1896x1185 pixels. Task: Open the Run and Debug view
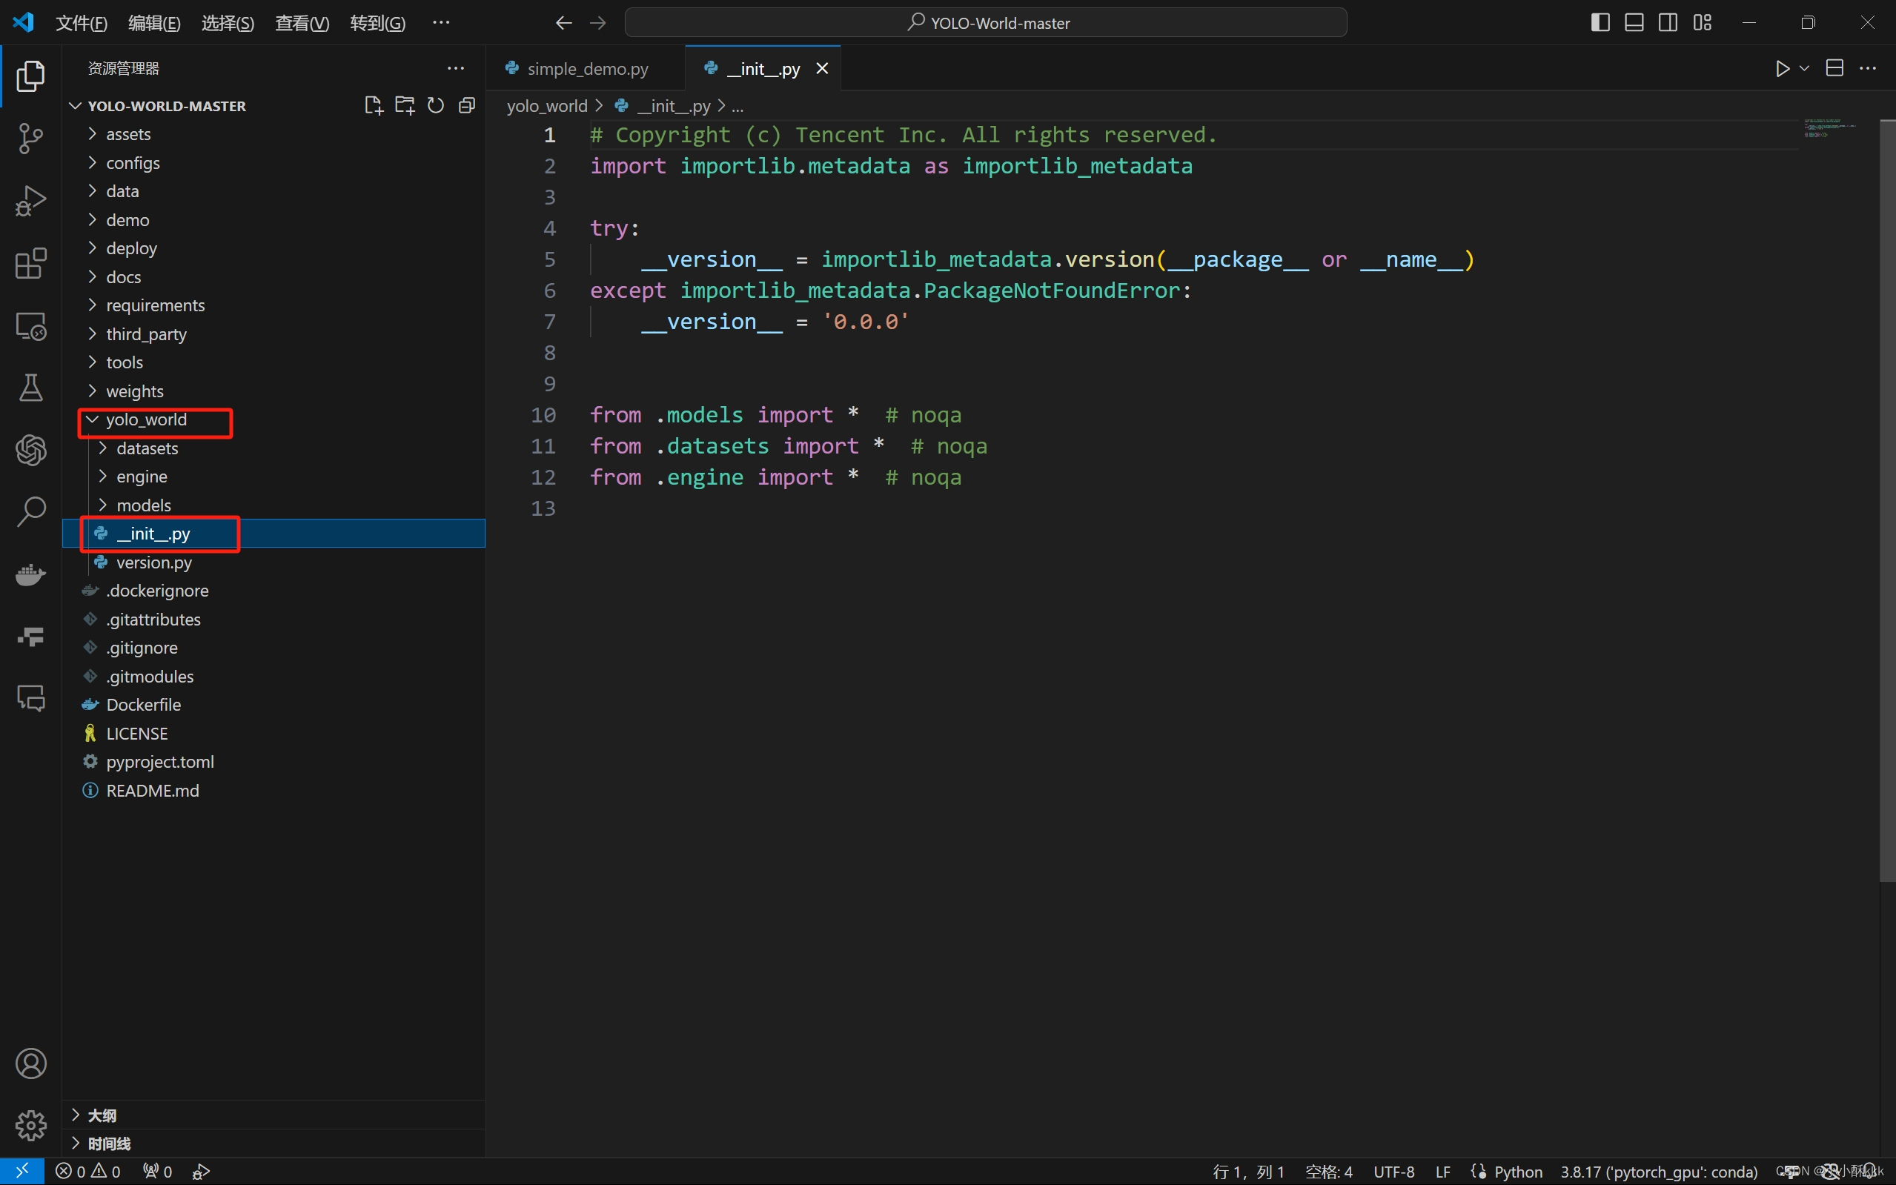tap(30, 201)
